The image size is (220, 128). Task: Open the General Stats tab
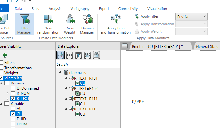207,46
